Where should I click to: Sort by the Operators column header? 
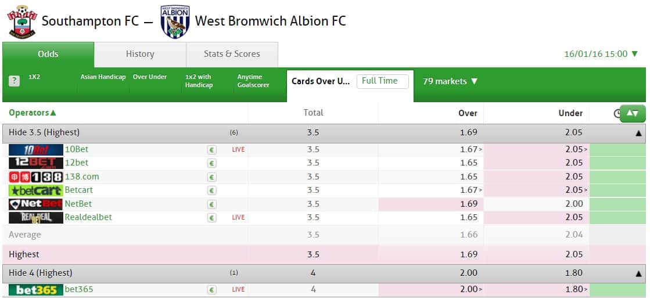pyautogui.click(x=33, y=113)
